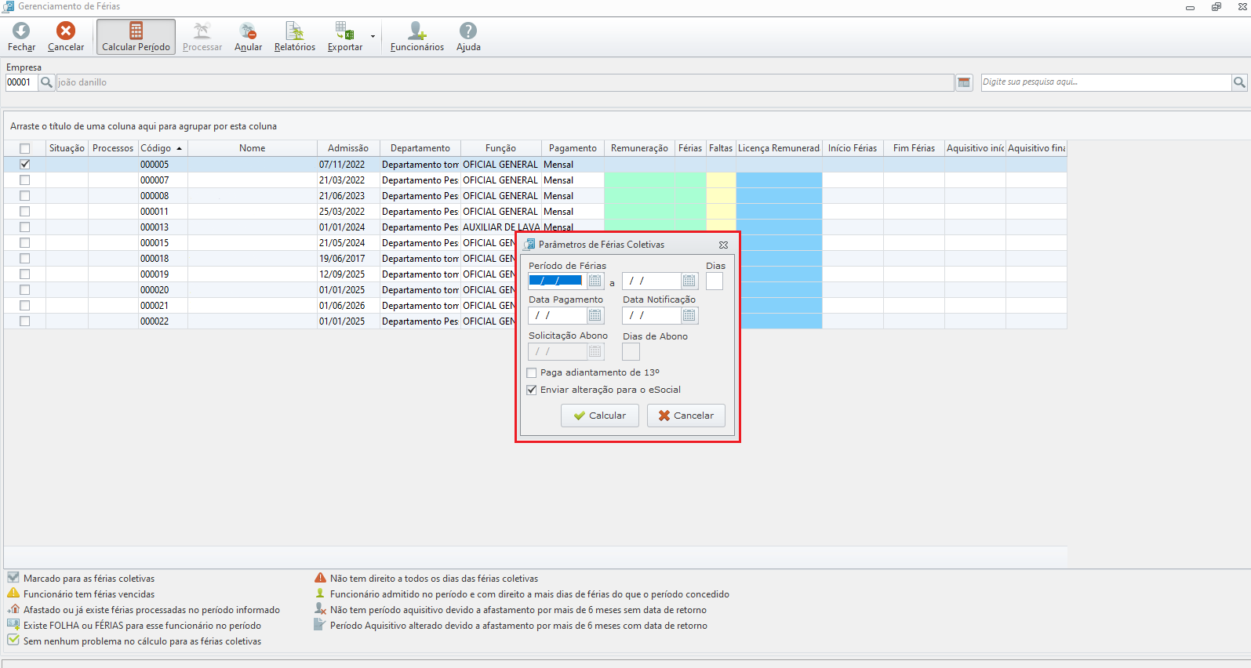Viewport: 1251px width, 668px height.
Task: Click the Cancelar button in the dialog
Action: [x=686, y=416]
